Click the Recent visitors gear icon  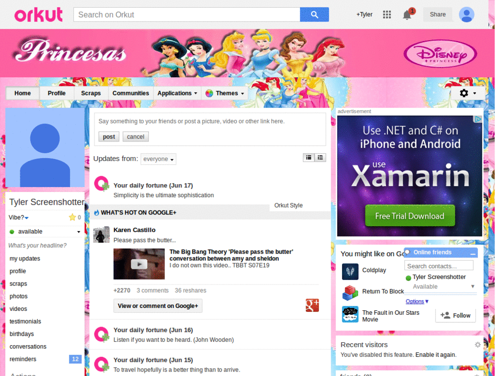(478, 345)
